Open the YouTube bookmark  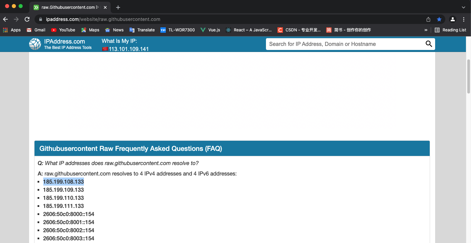tap(63, 30)
